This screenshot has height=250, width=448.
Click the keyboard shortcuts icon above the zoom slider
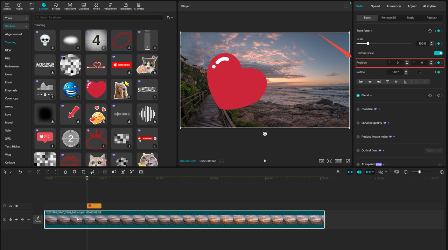[396, 172]
